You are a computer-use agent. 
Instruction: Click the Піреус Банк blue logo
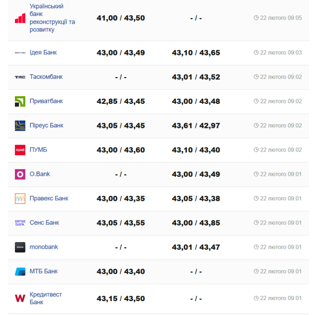[x=20, y=125]
